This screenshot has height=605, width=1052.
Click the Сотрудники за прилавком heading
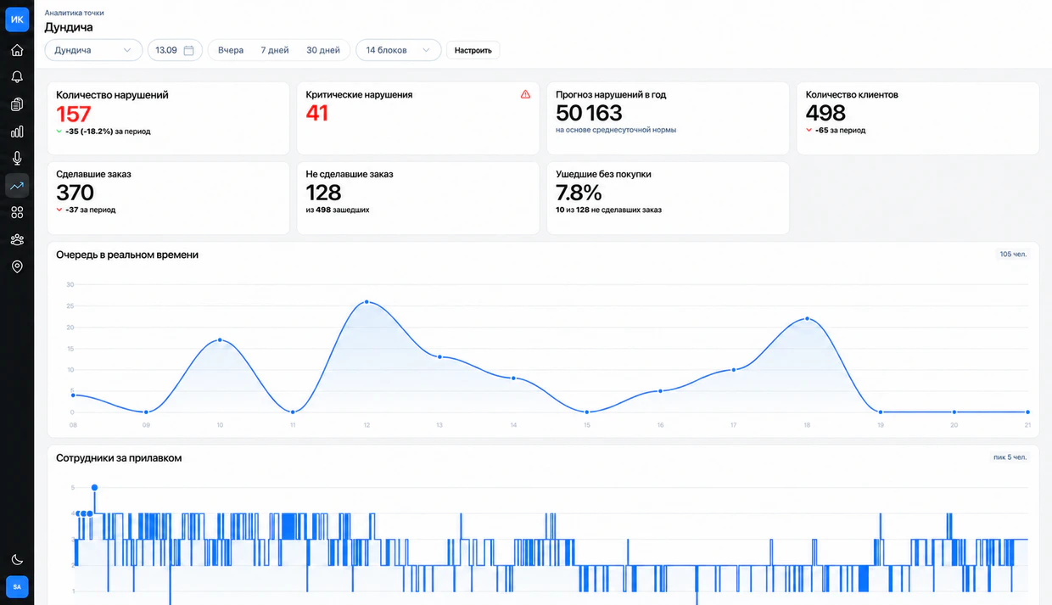(x=119, y=458)
